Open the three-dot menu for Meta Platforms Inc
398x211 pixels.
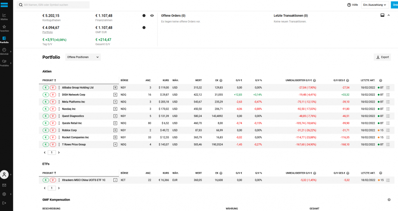click(59, 102)
